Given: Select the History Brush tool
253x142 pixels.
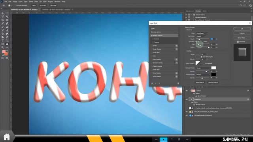Looking at the screenshot, I should tap(3, 30).
